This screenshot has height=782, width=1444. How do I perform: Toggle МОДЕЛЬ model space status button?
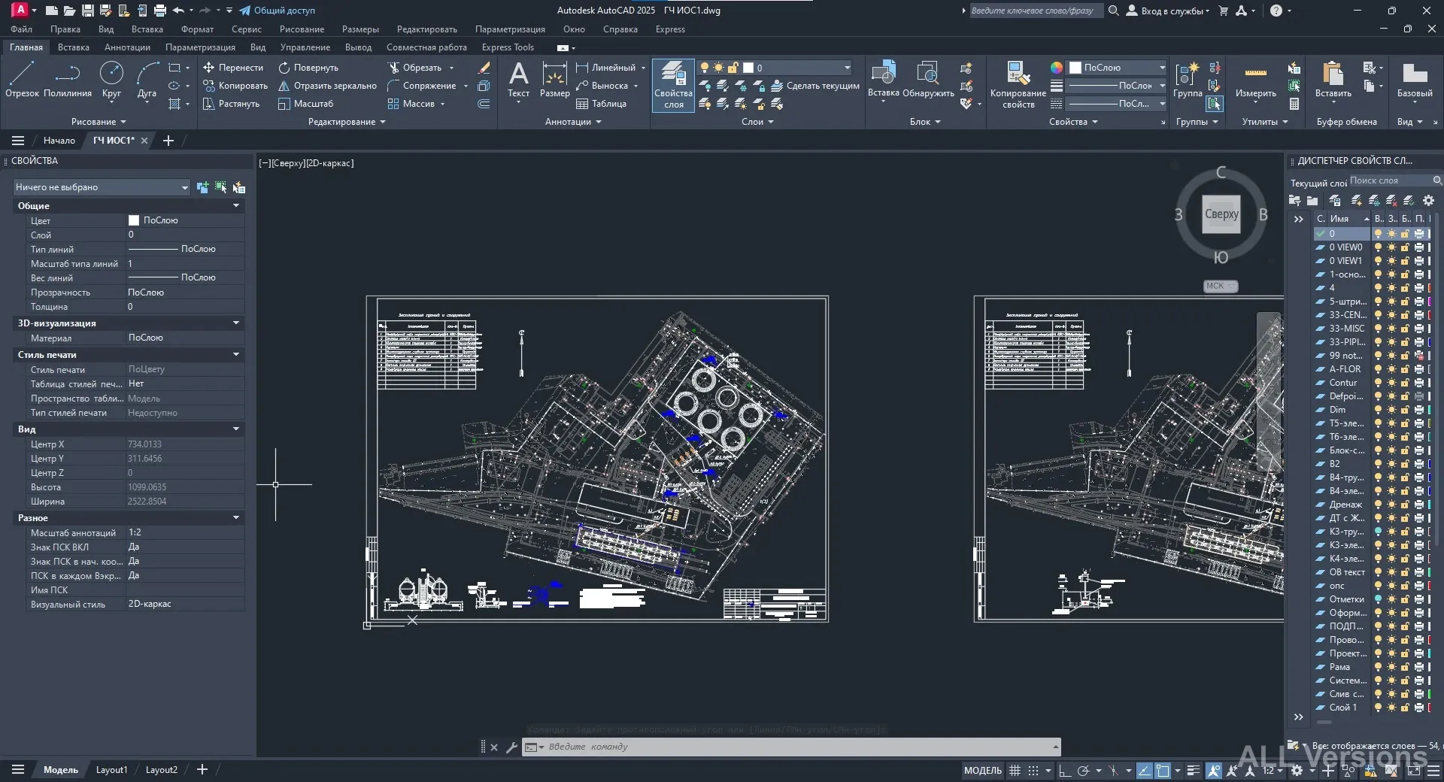coord(983,770)
